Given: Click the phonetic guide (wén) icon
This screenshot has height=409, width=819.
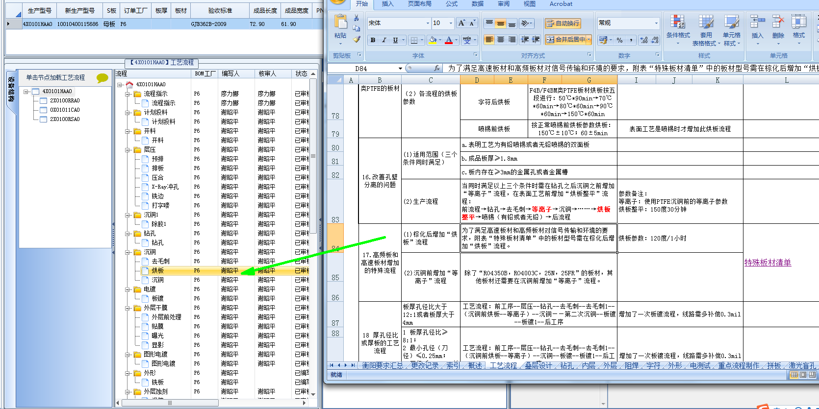Looking at the screenshot, I should click(466, 40).
